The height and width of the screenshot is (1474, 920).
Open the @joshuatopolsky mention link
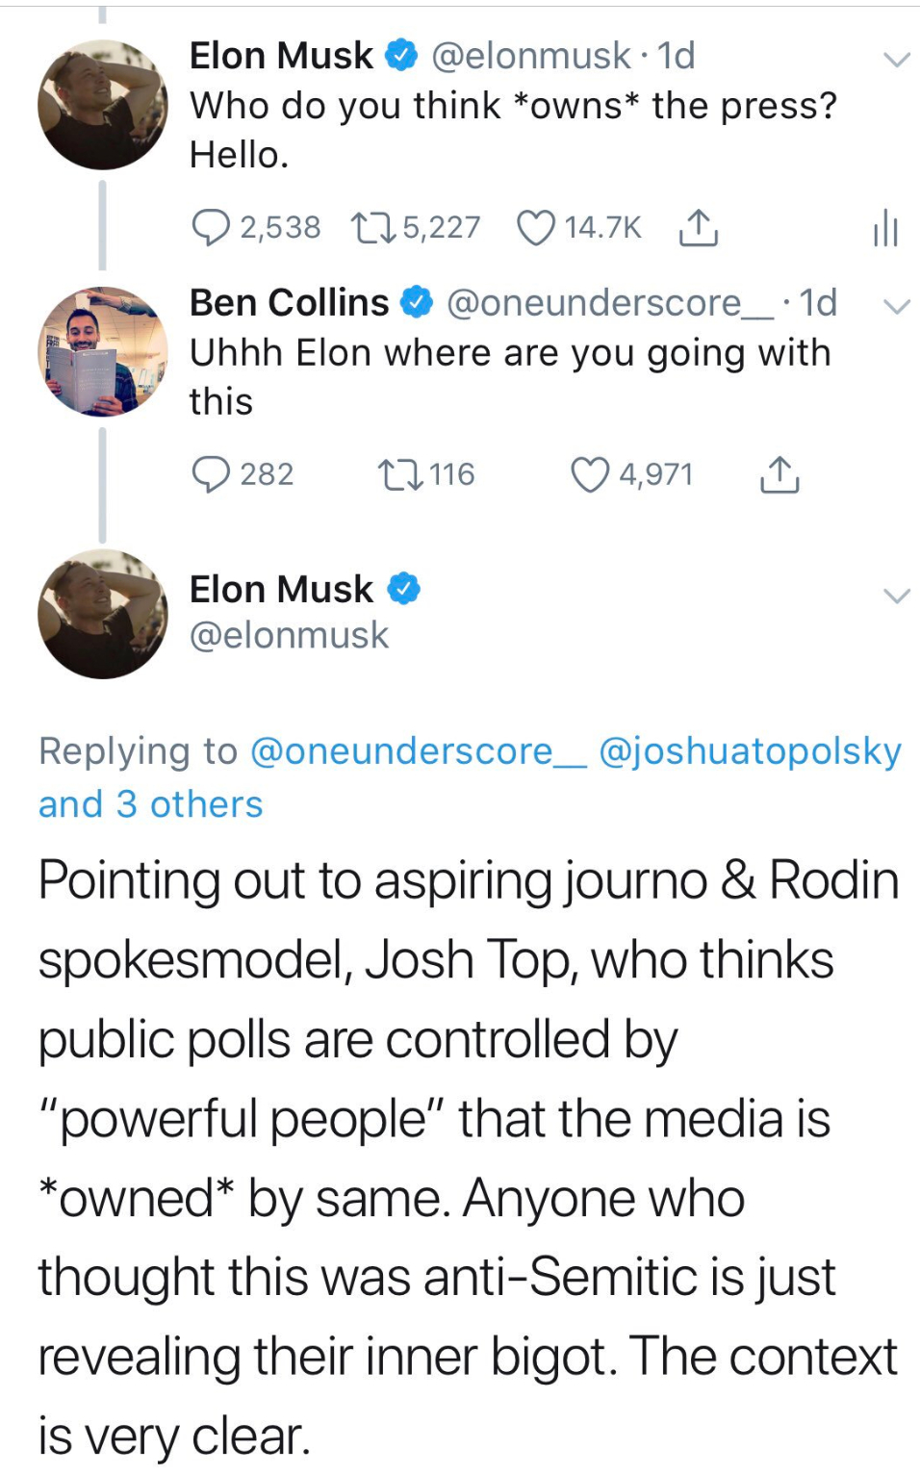(750, 751)
